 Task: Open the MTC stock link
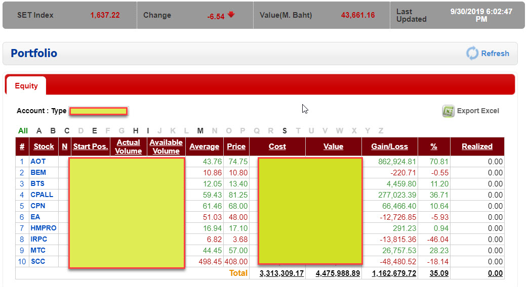pyautogui.click(x=38, y=250)
